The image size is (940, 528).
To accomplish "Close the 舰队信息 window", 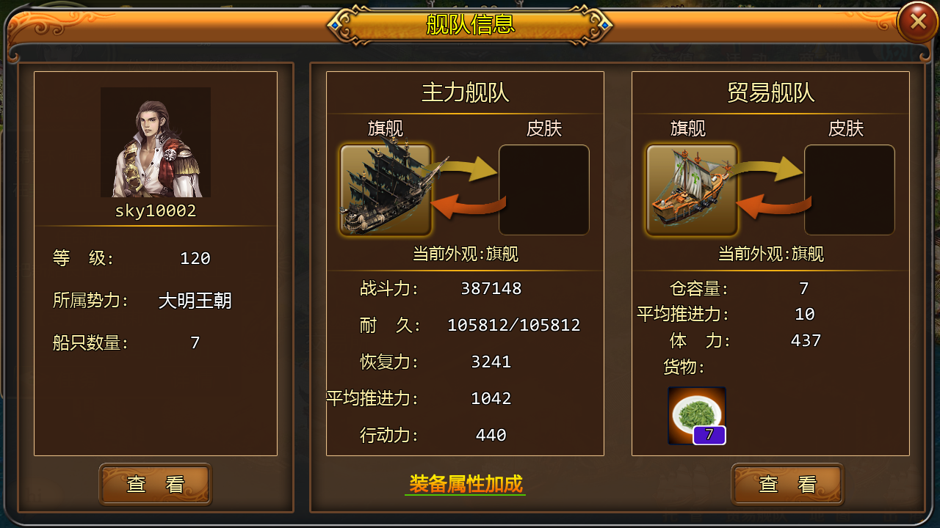I will tap(918, 21).
